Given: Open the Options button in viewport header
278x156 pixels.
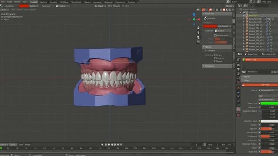Looking at the screenshot, I should 230,6.
